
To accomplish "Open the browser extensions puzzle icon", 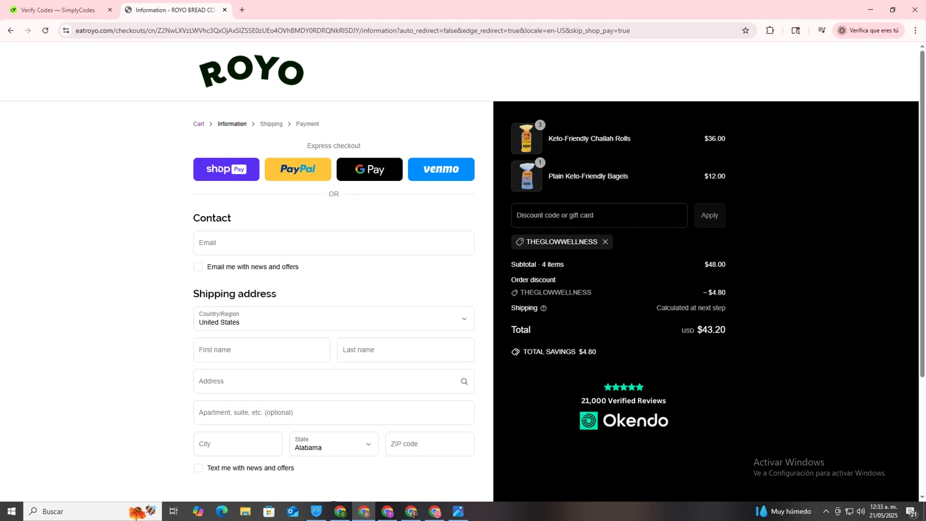I will coord(770,30).
